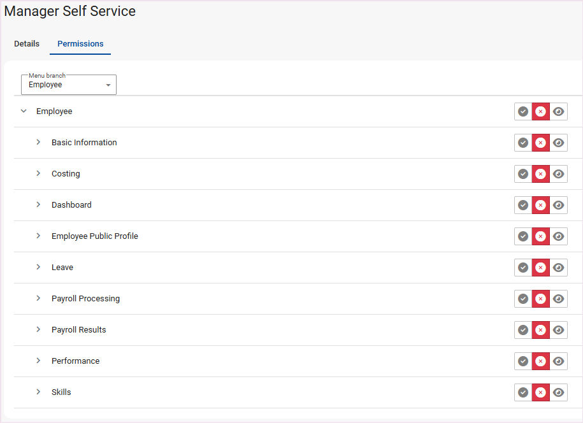
Task: Expand the Payroll Results chevron
Action: click(x=38, y=330)
